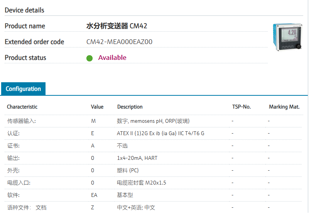Click the Device details heading
Image resolution: width=309 pixels, height=217 pixels.
tap(24, 10)
